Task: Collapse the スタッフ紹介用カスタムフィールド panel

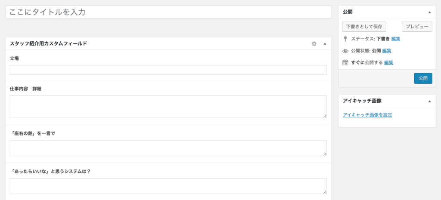Action: point(325,44)
